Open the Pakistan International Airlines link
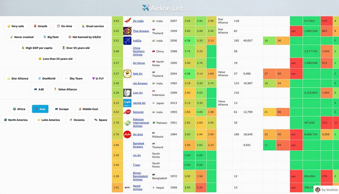The height and width of the screenshot is (194, 339). (141, 122)
